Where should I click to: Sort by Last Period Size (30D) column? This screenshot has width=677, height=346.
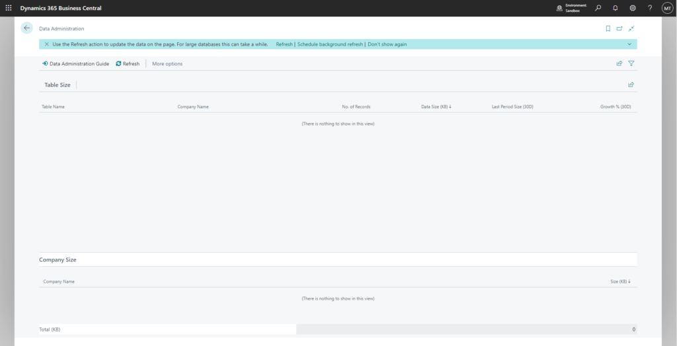click(512, 106)
